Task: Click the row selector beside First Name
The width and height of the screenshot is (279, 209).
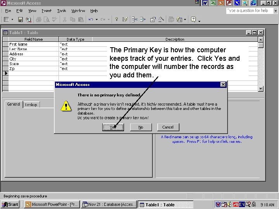Action: 5,44
